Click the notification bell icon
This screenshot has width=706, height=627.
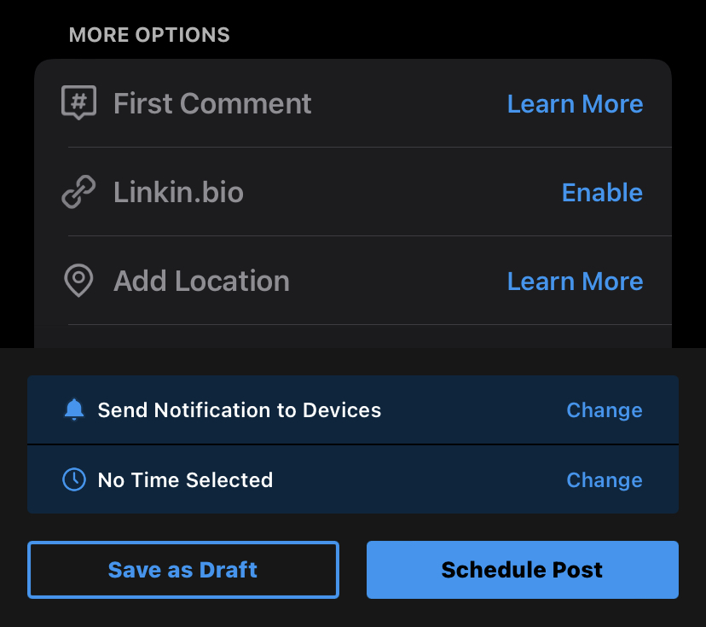tap(74, 410)
